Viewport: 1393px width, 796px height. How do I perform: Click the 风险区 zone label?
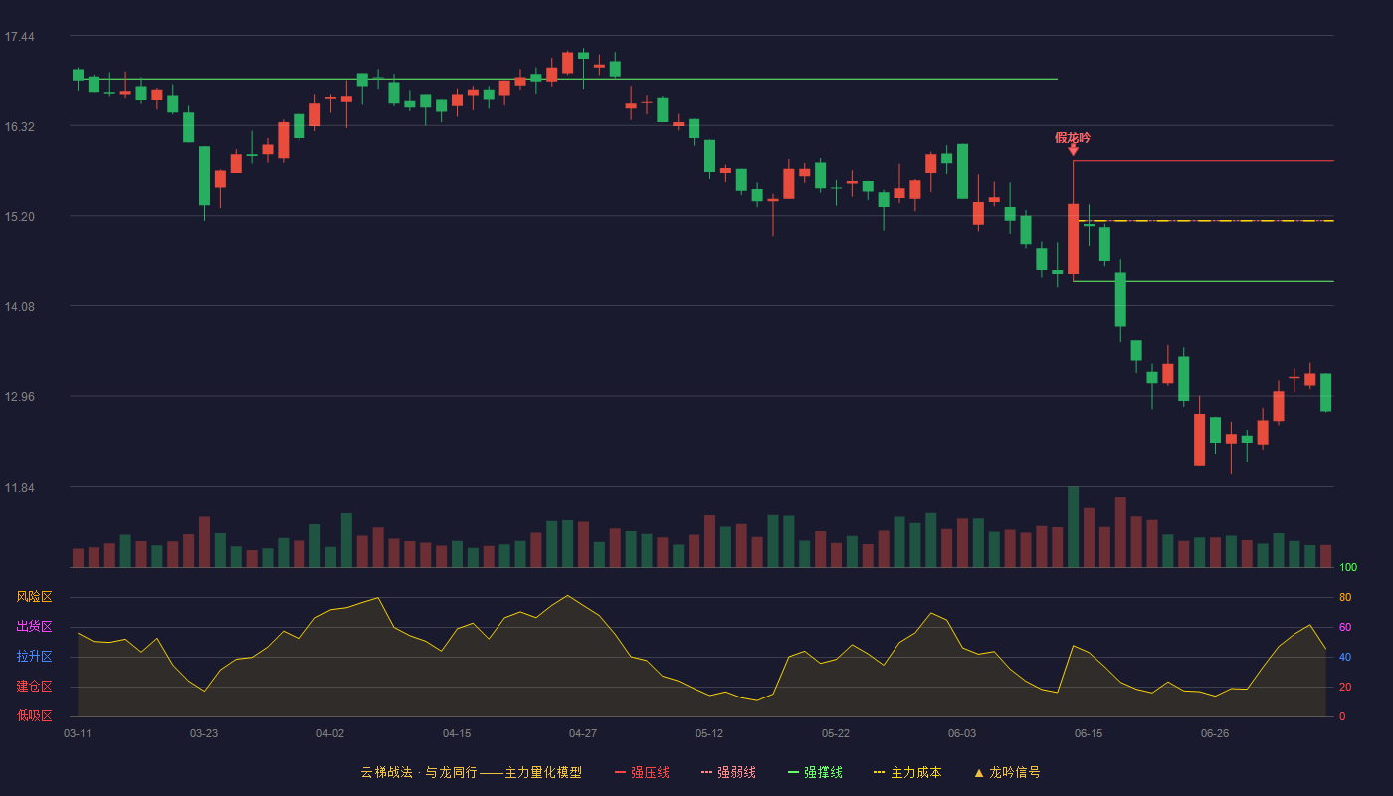34,597
